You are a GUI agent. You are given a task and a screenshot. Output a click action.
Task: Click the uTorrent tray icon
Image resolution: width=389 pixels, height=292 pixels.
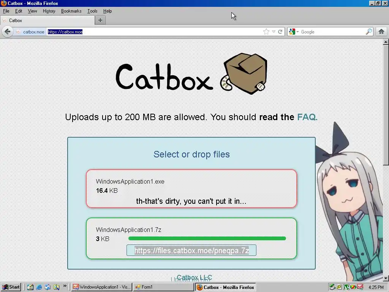coord(346,287)
